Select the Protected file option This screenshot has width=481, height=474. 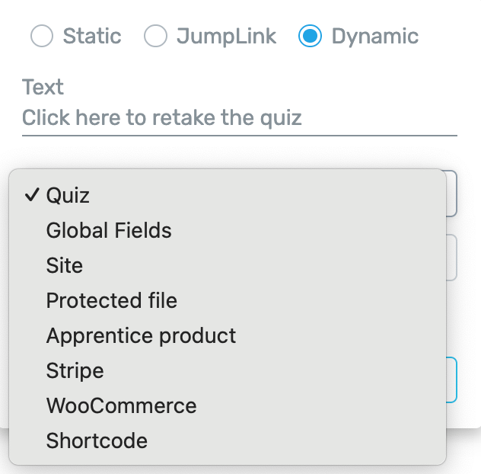(112, 301)
